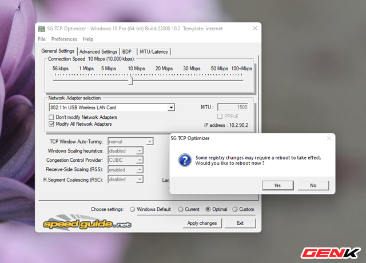Open the Help menu

88,39
